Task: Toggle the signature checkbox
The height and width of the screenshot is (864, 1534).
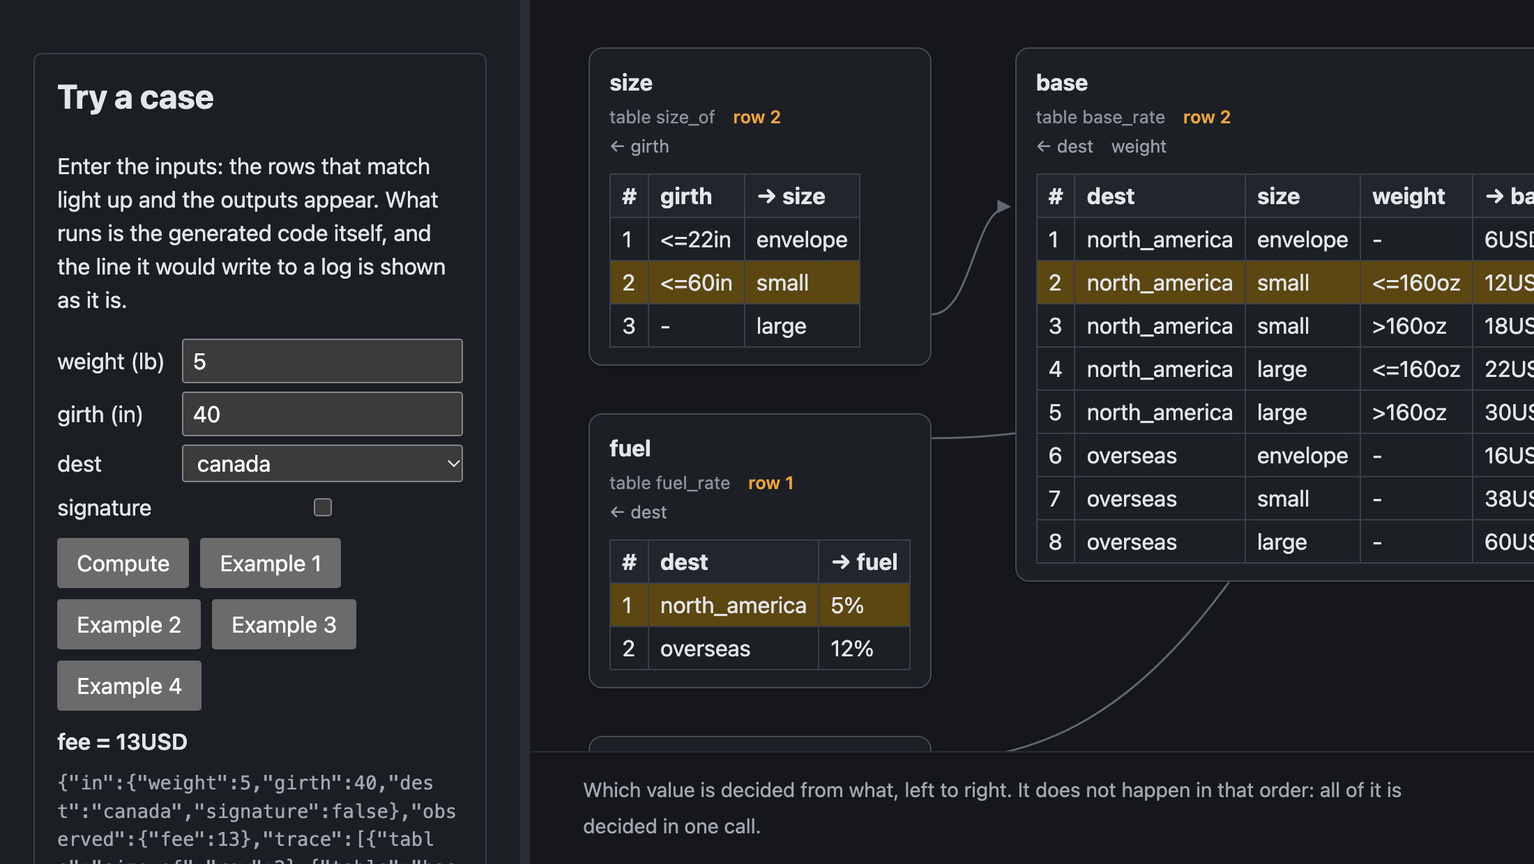Action: tap(323, 507)
